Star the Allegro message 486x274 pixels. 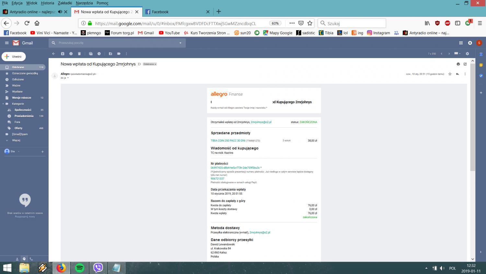pyautogui.click(x=450, y=74)
